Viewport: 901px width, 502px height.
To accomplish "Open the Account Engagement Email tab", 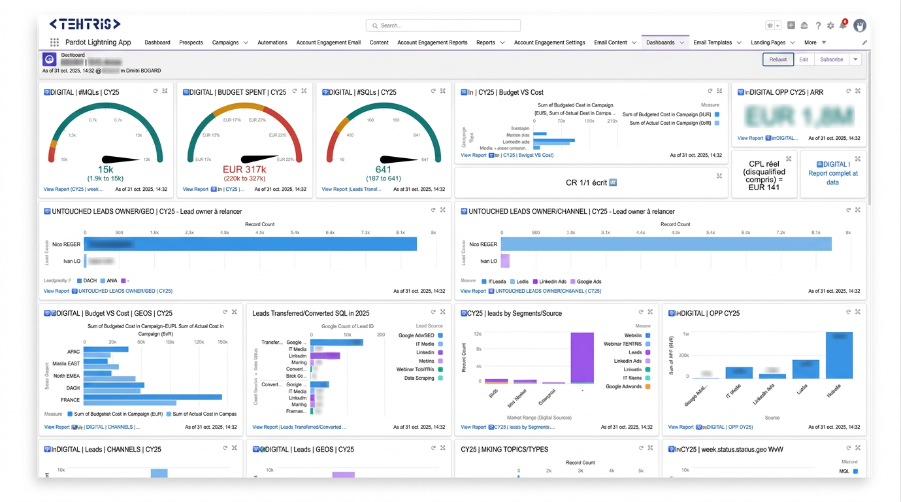I will pyautogui.click(x=329, y=42).
